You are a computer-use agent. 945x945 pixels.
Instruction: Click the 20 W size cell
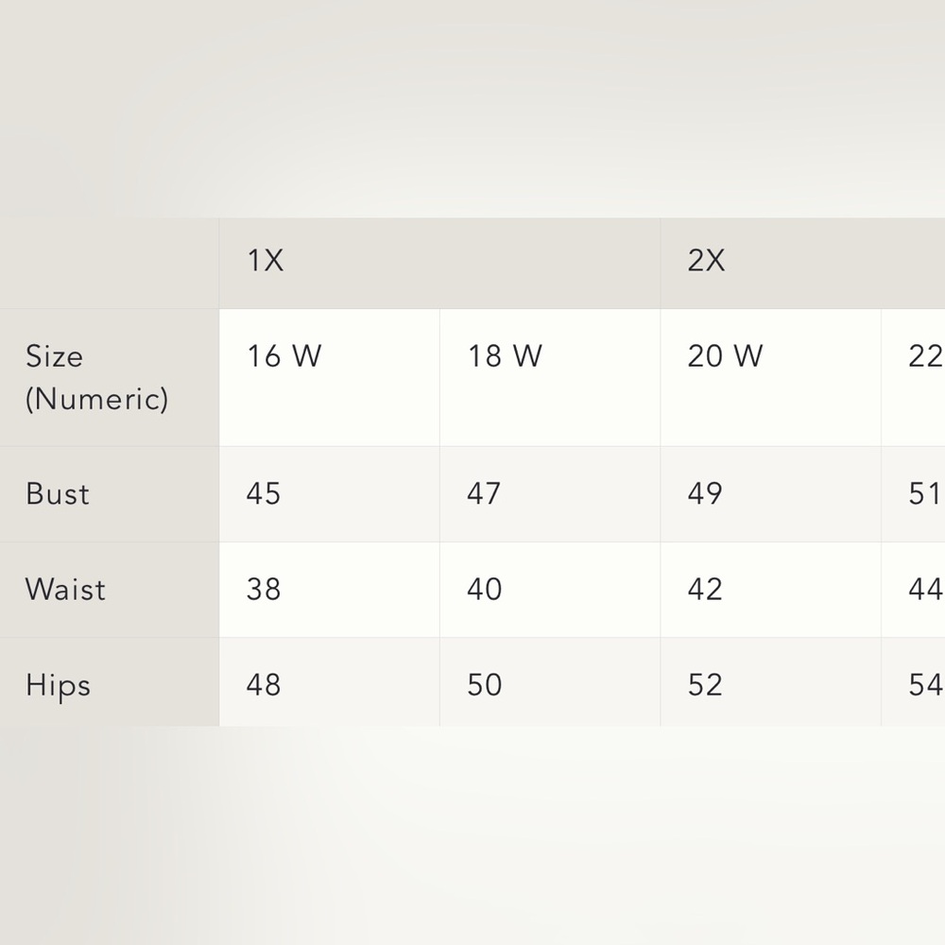coord(770,377)
